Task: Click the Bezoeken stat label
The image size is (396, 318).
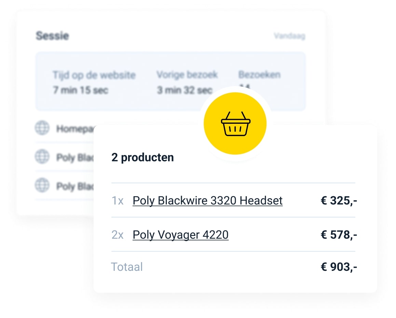Action: pos(259,75)
